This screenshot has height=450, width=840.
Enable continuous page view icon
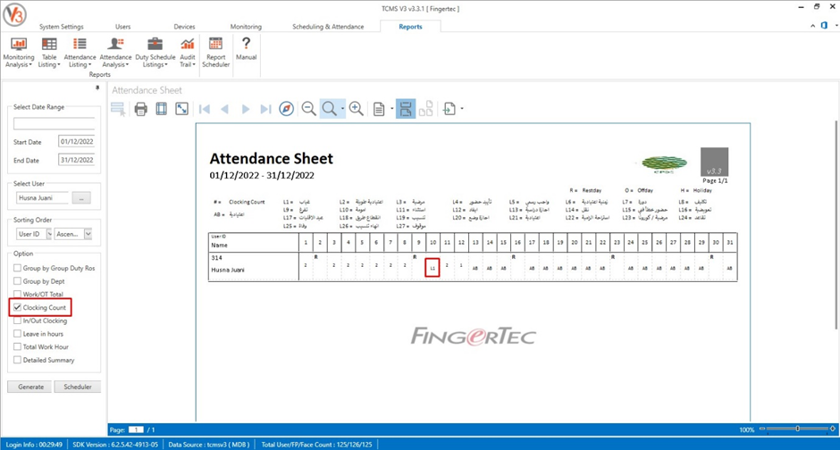click(x=406, y=109)
